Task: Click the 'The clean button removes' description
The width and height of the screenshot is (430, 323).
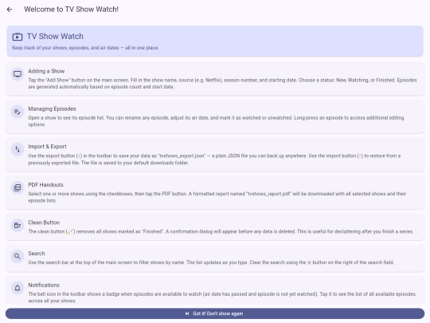Action: point(221,231)
